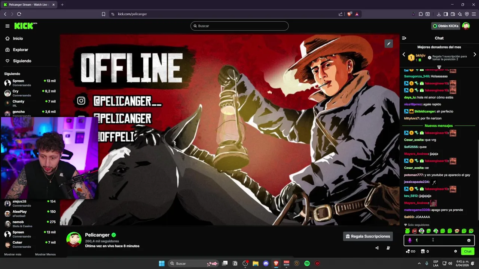Viewport: 479px width, 269px height.
Task: Click the kick.com/pelicanger address bar
Action: (x=225, y=14)
